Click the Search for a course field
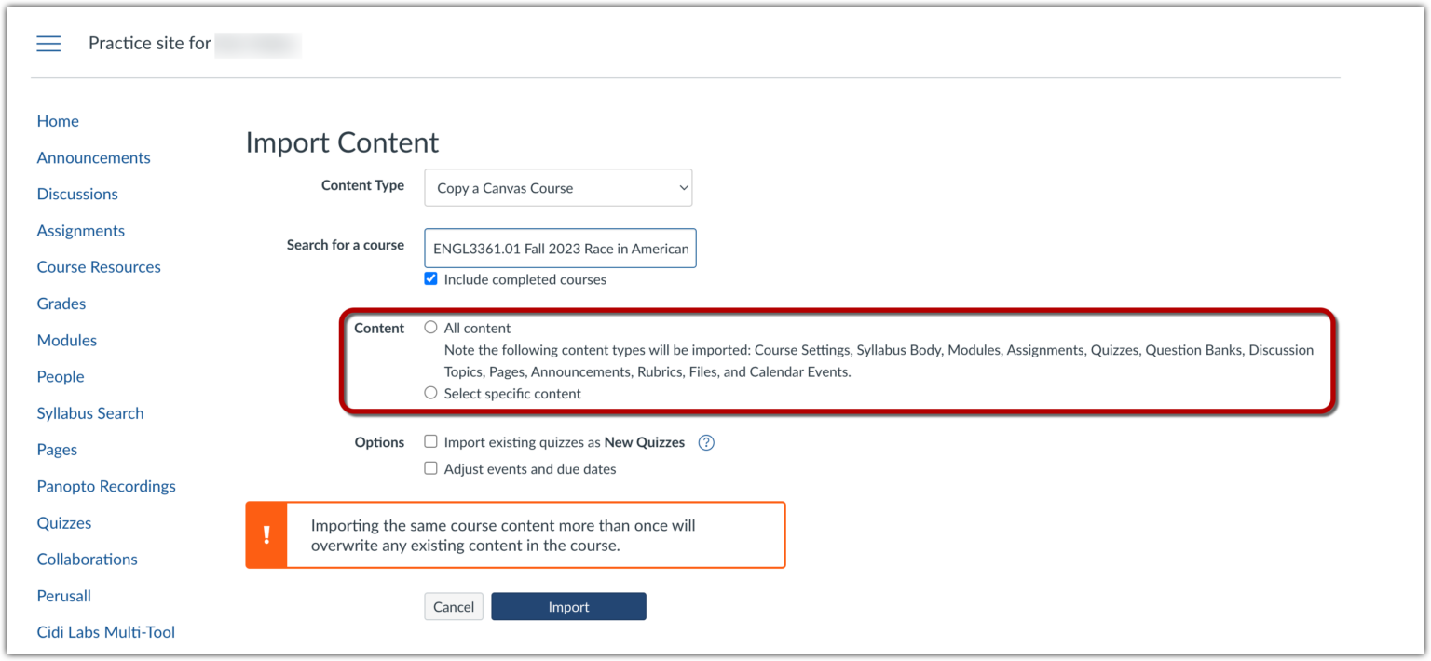 559,248
